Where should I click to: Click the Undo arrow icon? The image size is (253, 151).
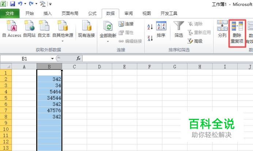(x=20, y=4)
